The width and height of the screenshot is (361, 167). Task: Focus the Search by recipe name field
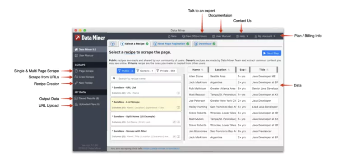[x=149, y=79]
